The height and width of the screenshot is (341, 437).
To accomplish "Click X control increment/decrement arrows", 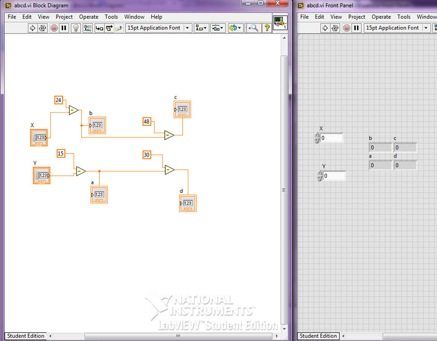I will (x=317, y=138).
